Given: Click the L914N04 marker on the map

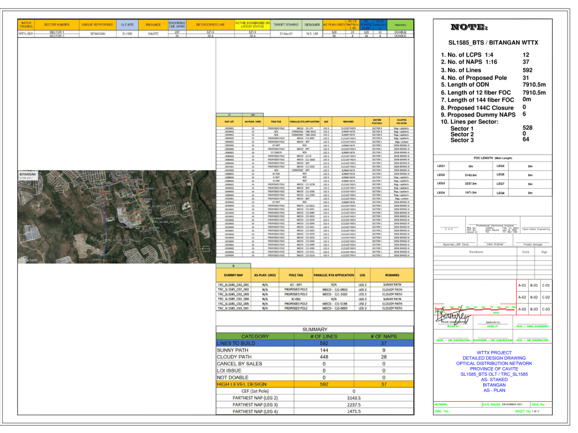Looking at the screenshot, I should pos(124,205).
